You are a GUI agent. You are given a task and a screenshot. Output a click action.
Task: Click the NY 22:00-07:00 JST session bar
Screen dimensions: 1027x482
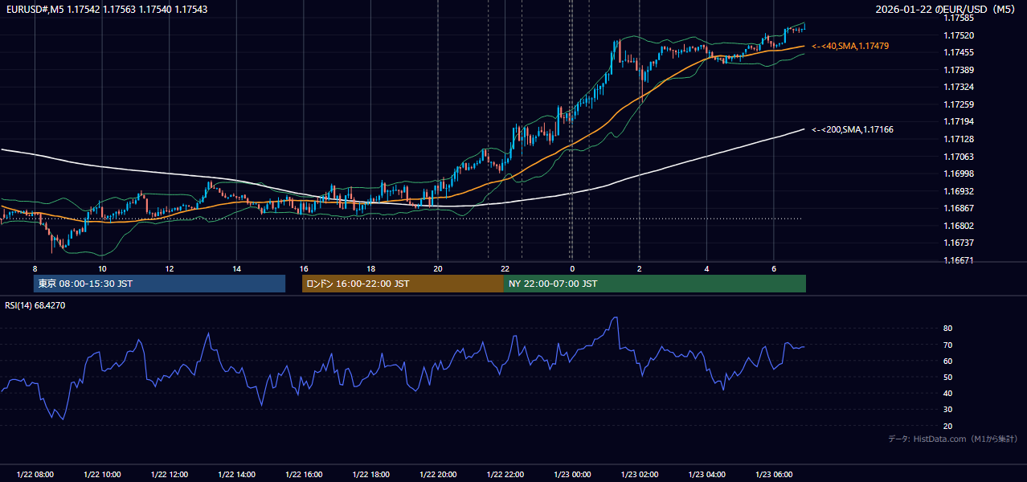pyautogui.click(x=655, y=284)
